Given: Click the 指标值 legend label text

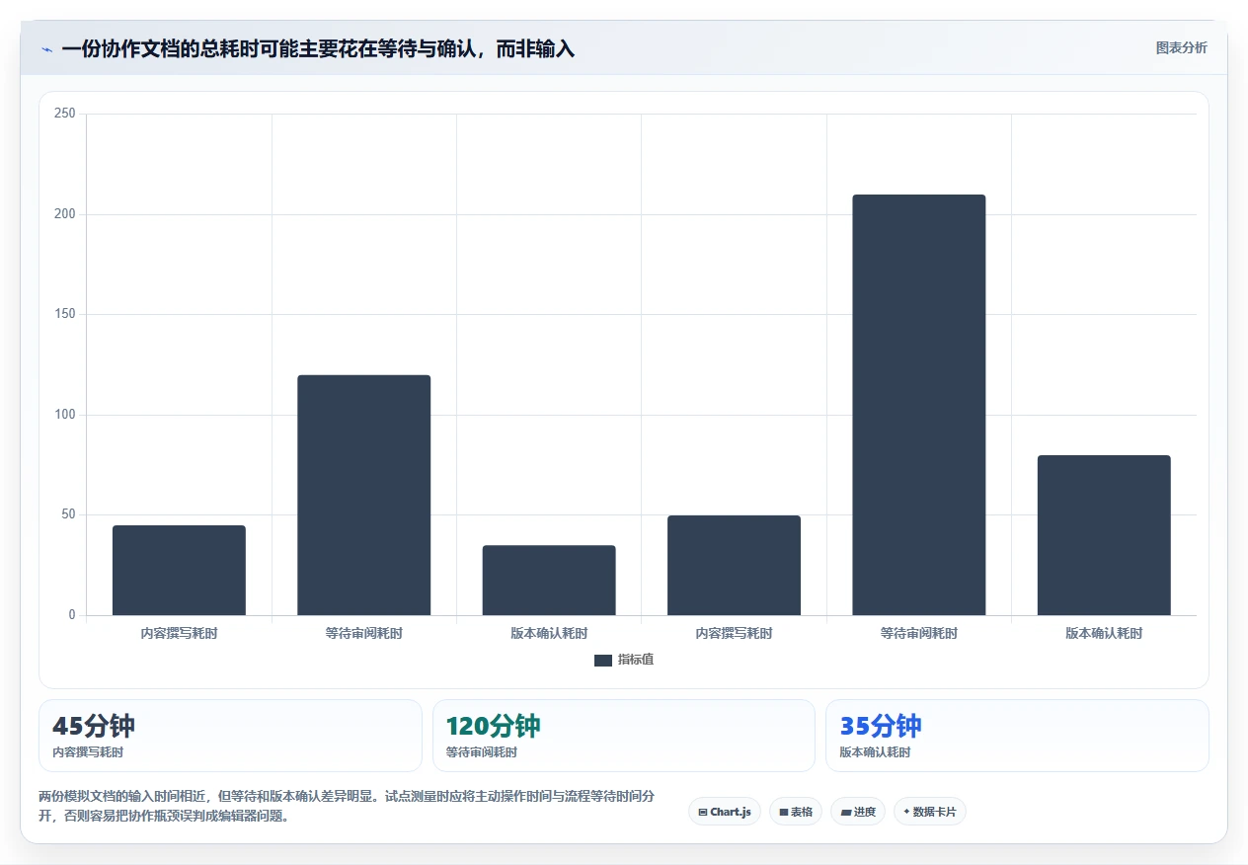Looking at the screenshot, I should (x=636, y=661).
